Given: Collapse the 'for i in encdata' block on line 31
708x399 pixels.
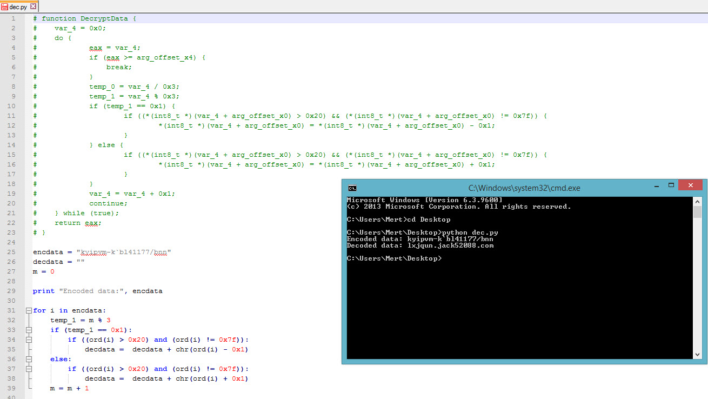Looking at the screenshot, I should tap(28, 310).
